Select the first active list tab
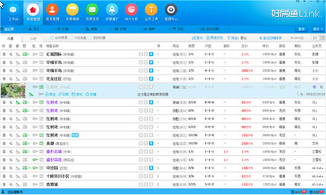This screenshot has height=195, width=326. click(x=10, y=38)
